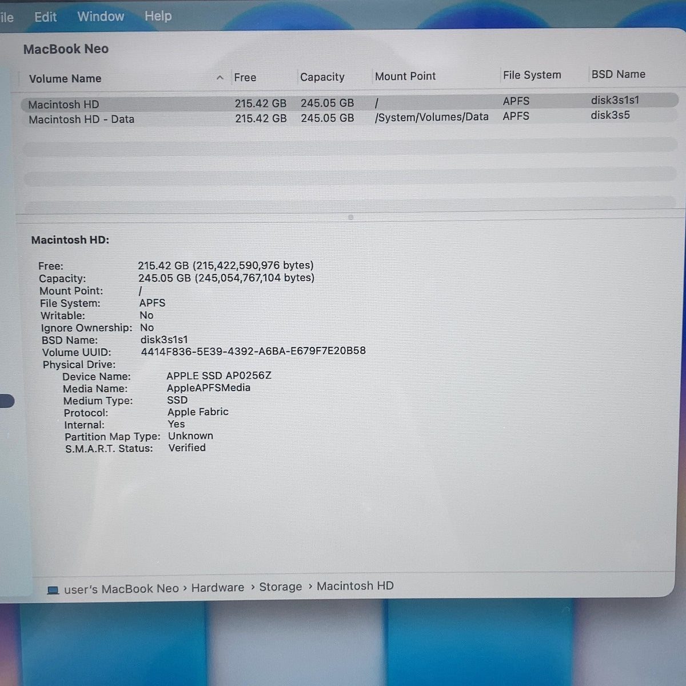
Task: Click the Volume UUID value
Action: 253,351
